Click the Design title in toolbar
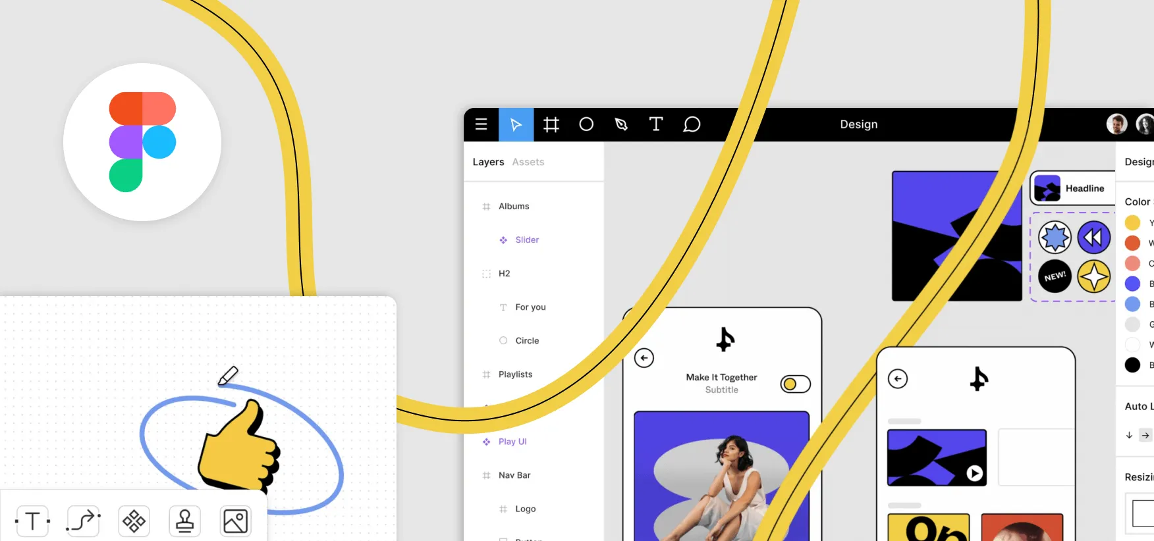 tap(859, 124)
